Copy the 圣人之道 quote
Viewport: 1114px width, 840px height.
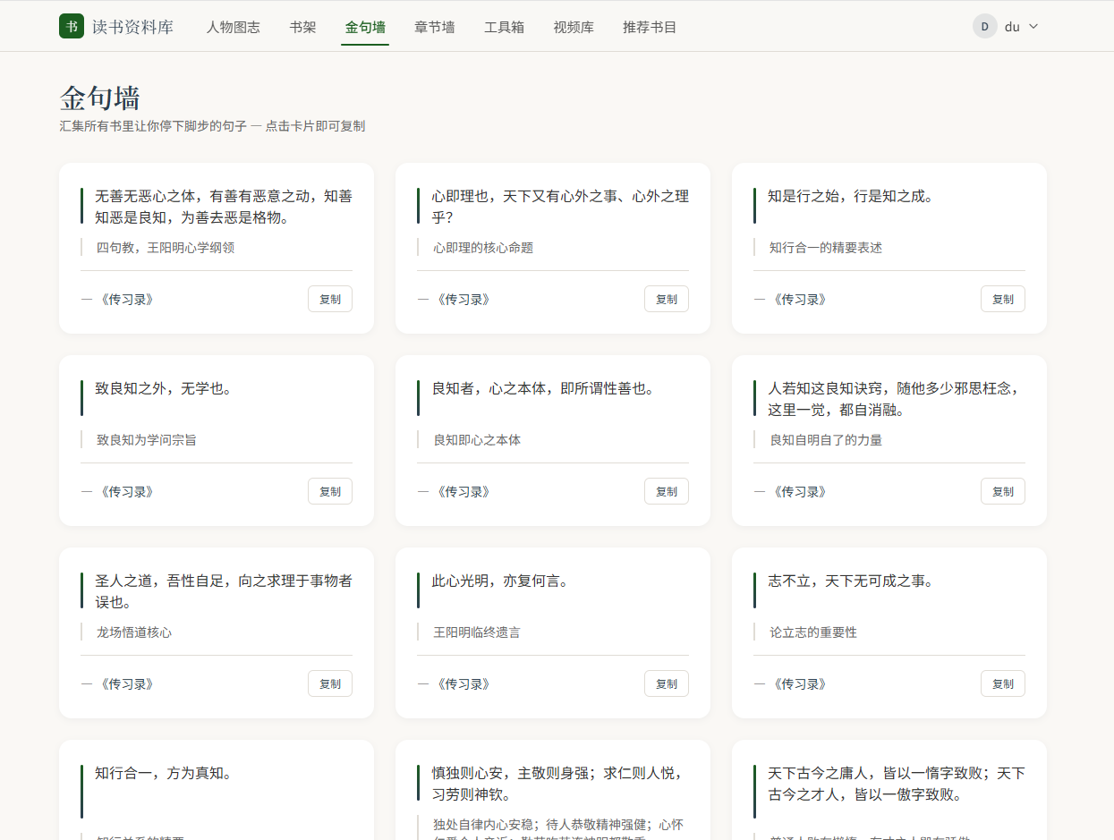click(x=330, y=683)
